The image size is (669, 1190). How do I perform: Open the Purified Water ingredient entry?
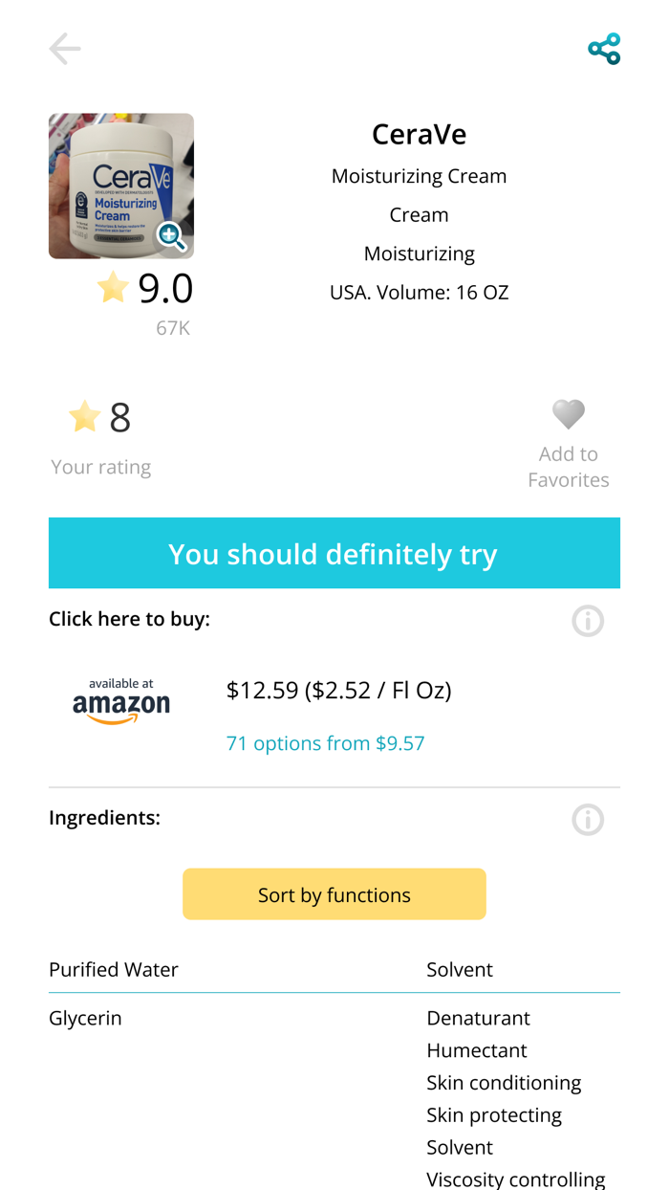[x=114, y=969]
